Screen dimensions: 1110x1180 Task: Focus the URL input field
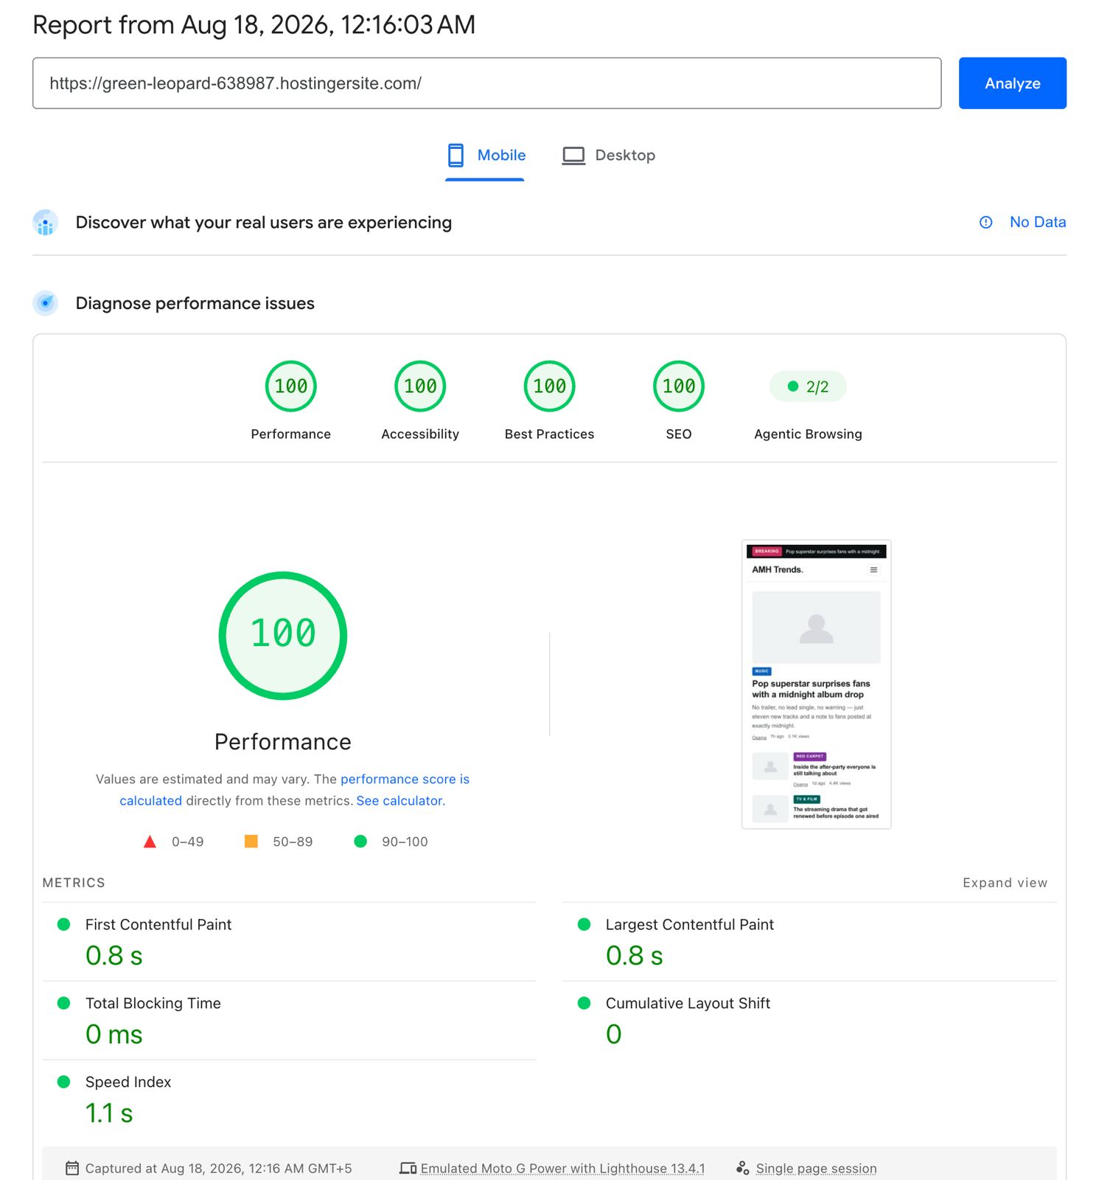click(486, 83)
